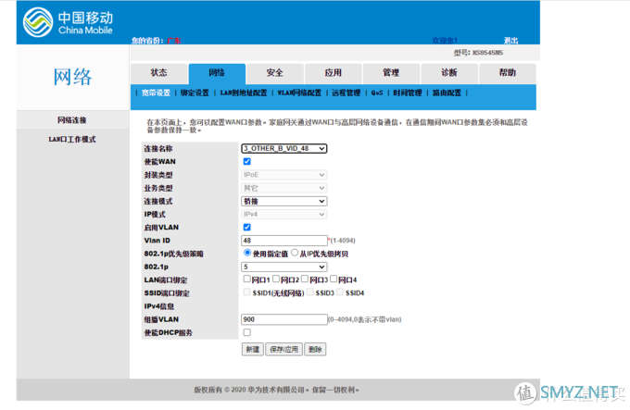Open the 业务类型 dropdown
This screenshot has width=630, height=410.
[284, 188]
